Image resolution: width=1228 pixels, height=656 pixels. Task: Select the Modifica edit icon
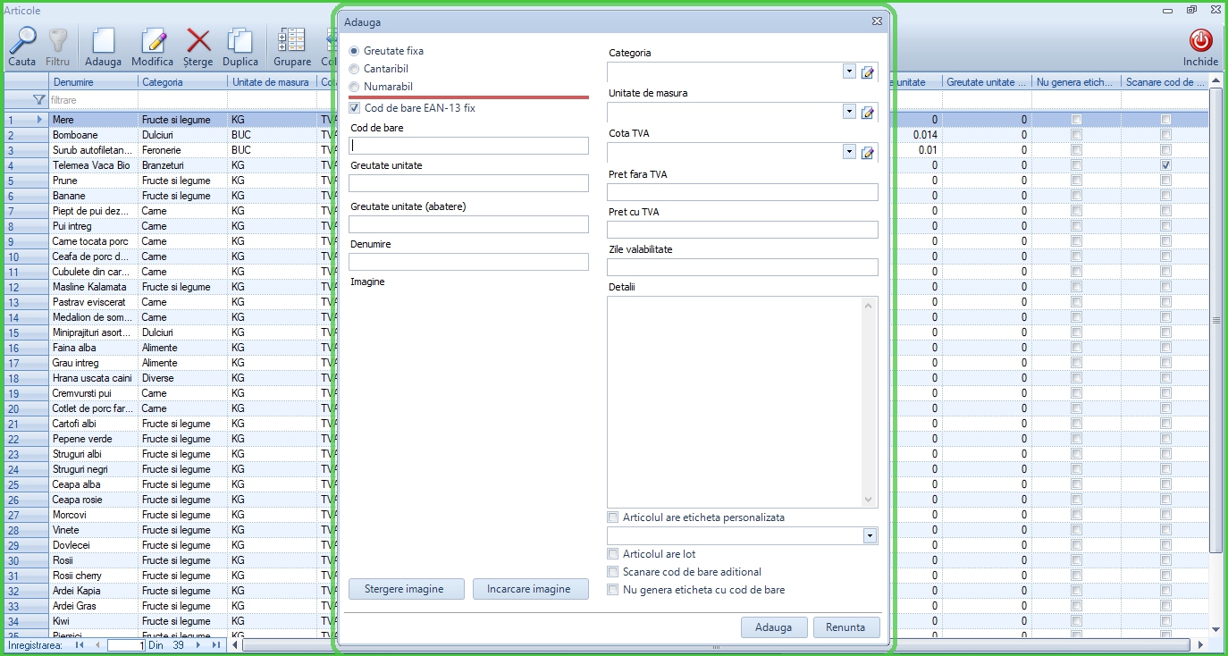152,45
